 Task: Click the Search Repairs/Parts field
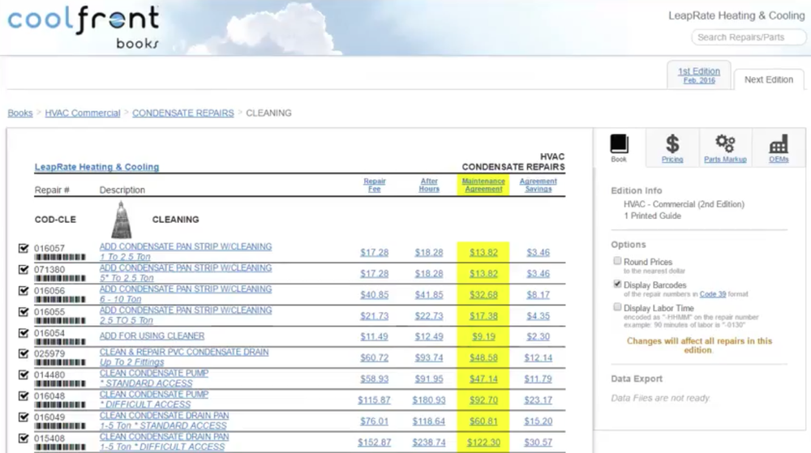[748, 37]
